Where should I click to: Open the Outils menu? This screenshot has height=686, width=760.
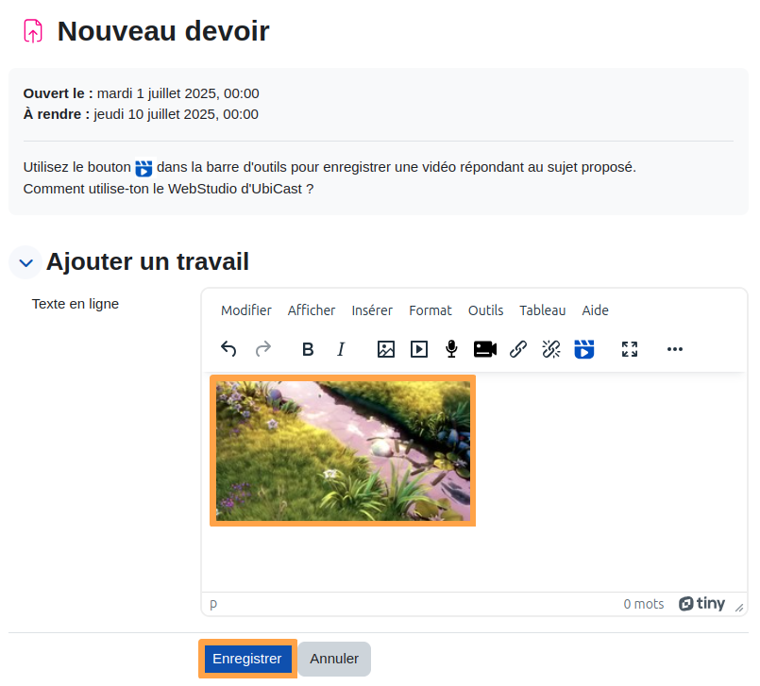485,310
